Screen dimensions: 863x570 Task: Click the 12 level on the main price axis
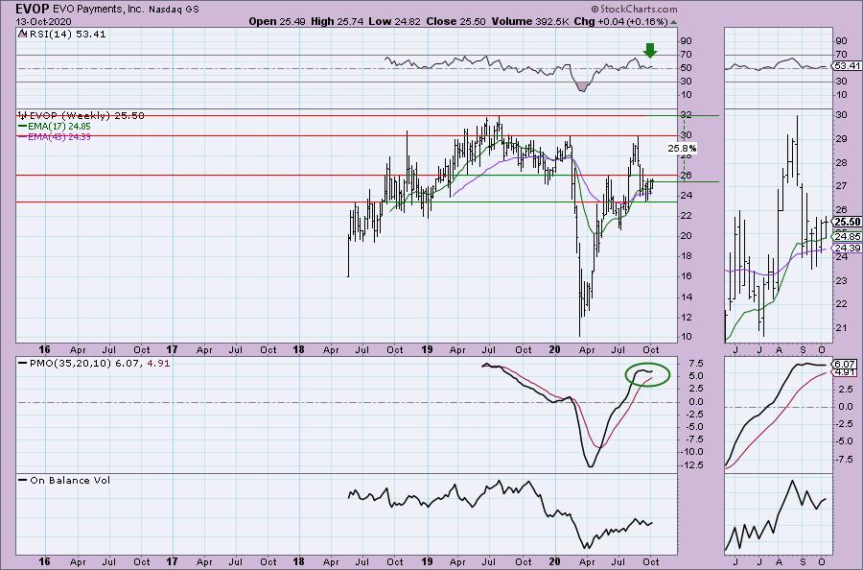click(x=687, y=318)
